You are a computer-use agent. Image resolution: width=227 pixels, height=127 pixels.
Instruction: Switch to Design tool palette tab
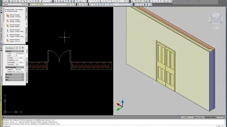click(27, 11)
